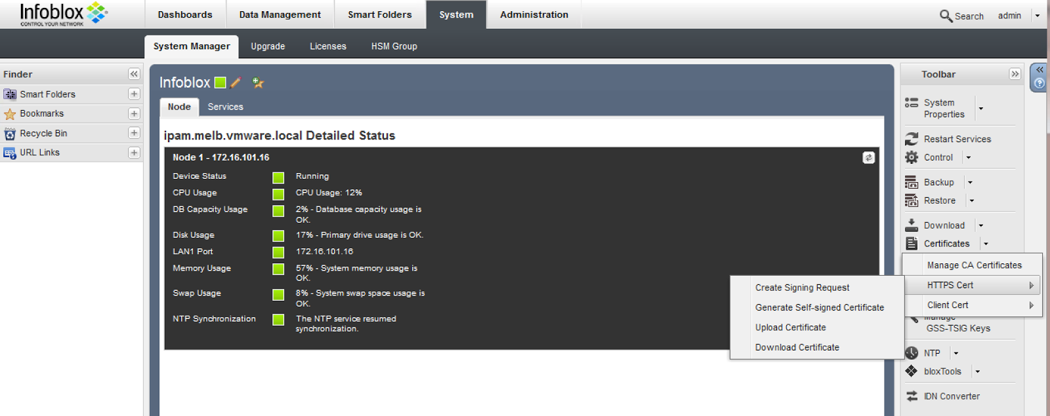
Task: Expand Smart Folders in Finder
Action: click(x=134, y=94)
